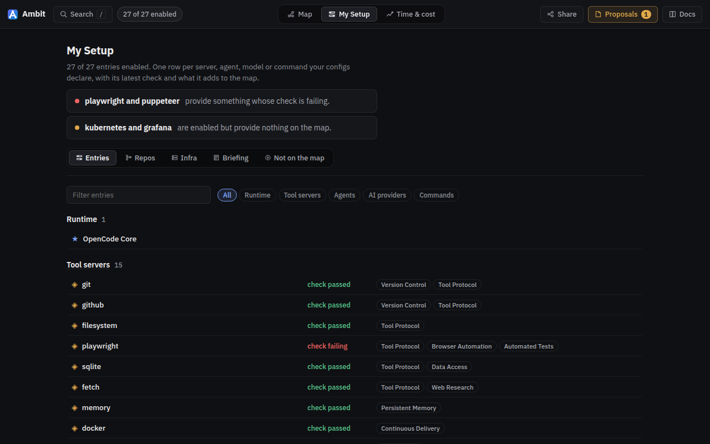This screenshot has width=710, height=444.
Task: Click the Briefing document icon
Action: click(216, 158)
